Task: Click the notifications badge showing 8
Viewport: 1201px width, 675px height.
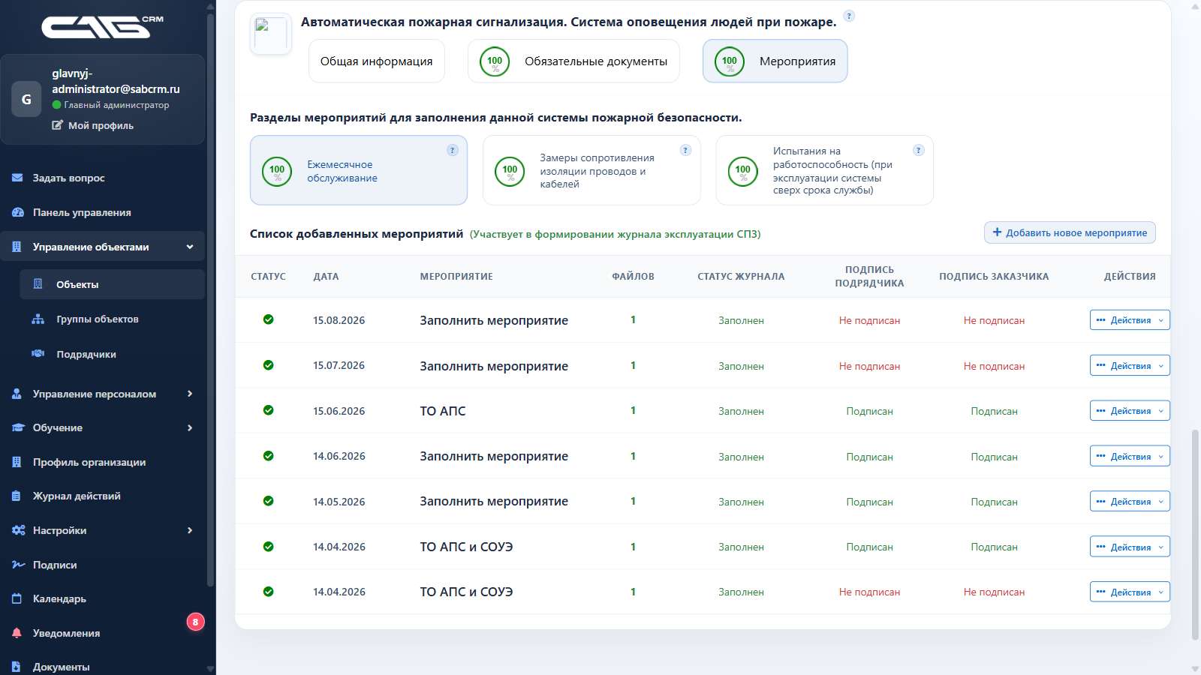Action: point(195,622)
